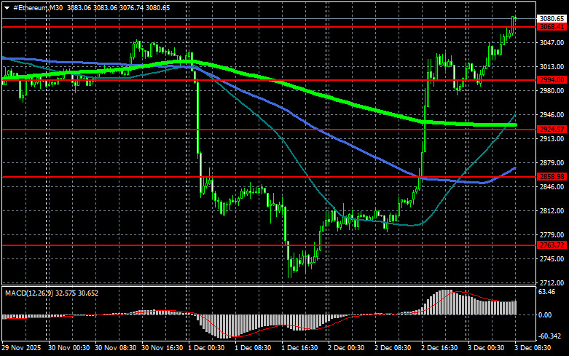Click the triangle icon beside #Ethereum,M30
The width and height of the screenshot is (569, 356).
coord(7,7)
